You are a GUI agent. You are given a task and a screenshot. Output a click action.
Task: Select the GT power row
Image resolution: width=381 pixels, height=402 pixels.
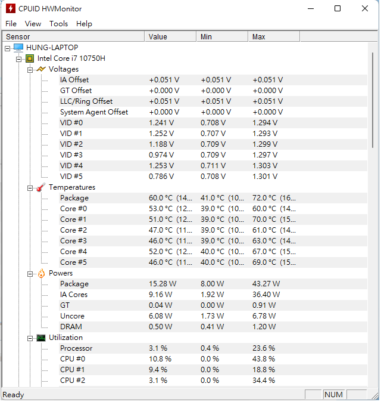[213, 305]
